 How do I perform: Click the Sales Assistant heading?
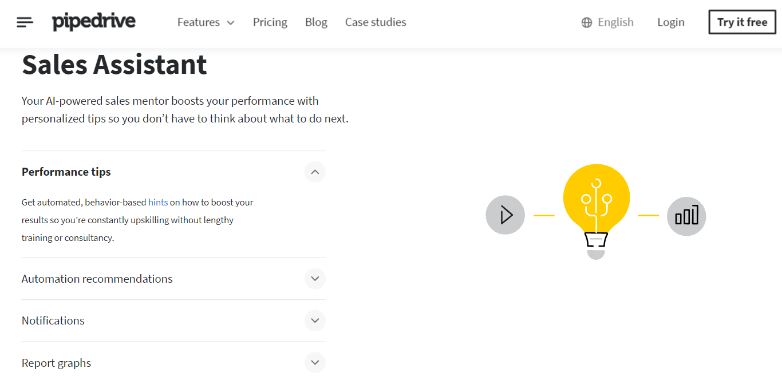114,65
